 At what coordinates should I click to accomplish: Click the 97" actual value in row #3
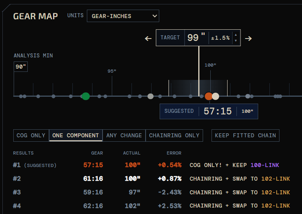[x=134, y=192]
